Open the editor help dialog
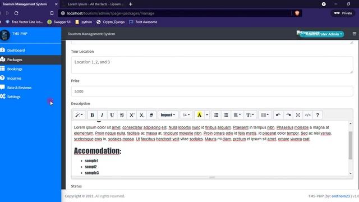This screenshot has height=202, width=359. (x=317, y=115)
